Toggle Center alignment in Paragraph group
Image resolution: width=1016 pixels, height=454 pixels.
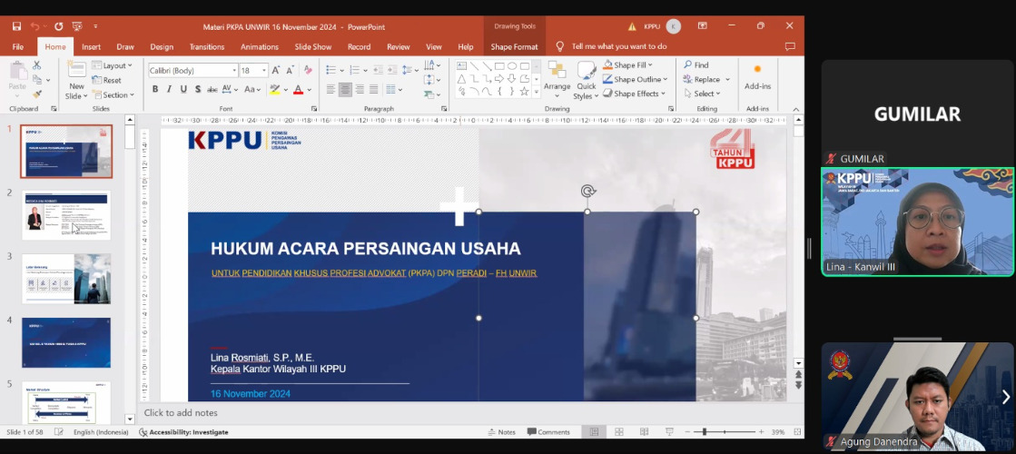point(345,89)
